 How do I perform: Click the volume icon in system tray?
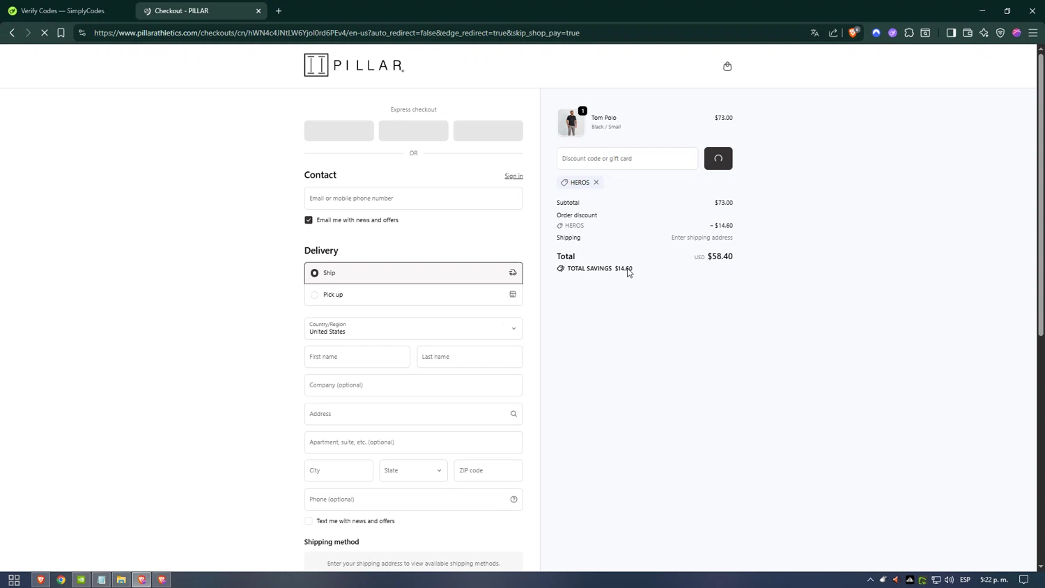(949, 580)
